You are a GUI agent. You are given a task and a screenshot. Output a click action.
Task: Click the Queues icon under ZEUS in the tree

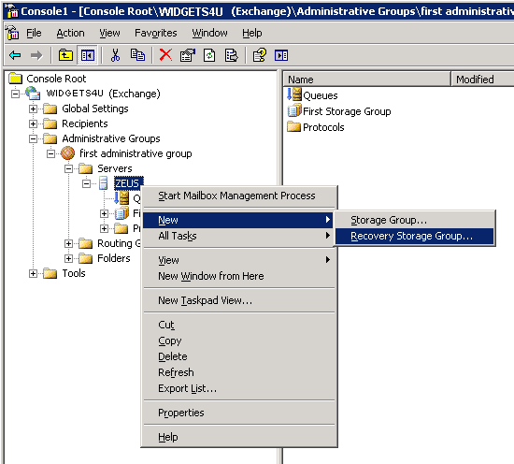(x=121, y=197)
